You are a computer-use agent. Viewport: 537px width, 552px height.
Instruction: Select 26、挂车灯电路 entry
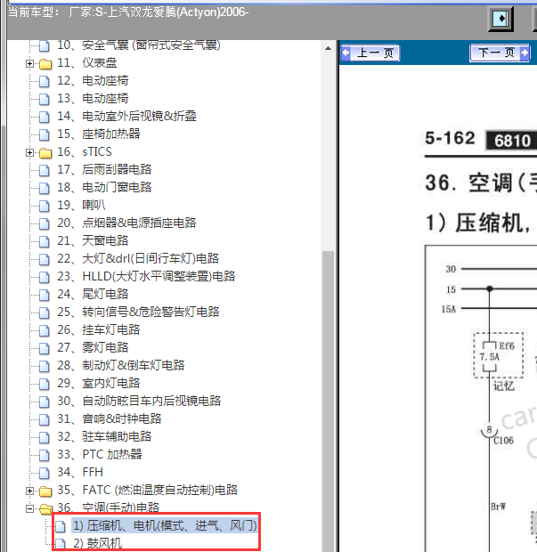click(99, 329)
